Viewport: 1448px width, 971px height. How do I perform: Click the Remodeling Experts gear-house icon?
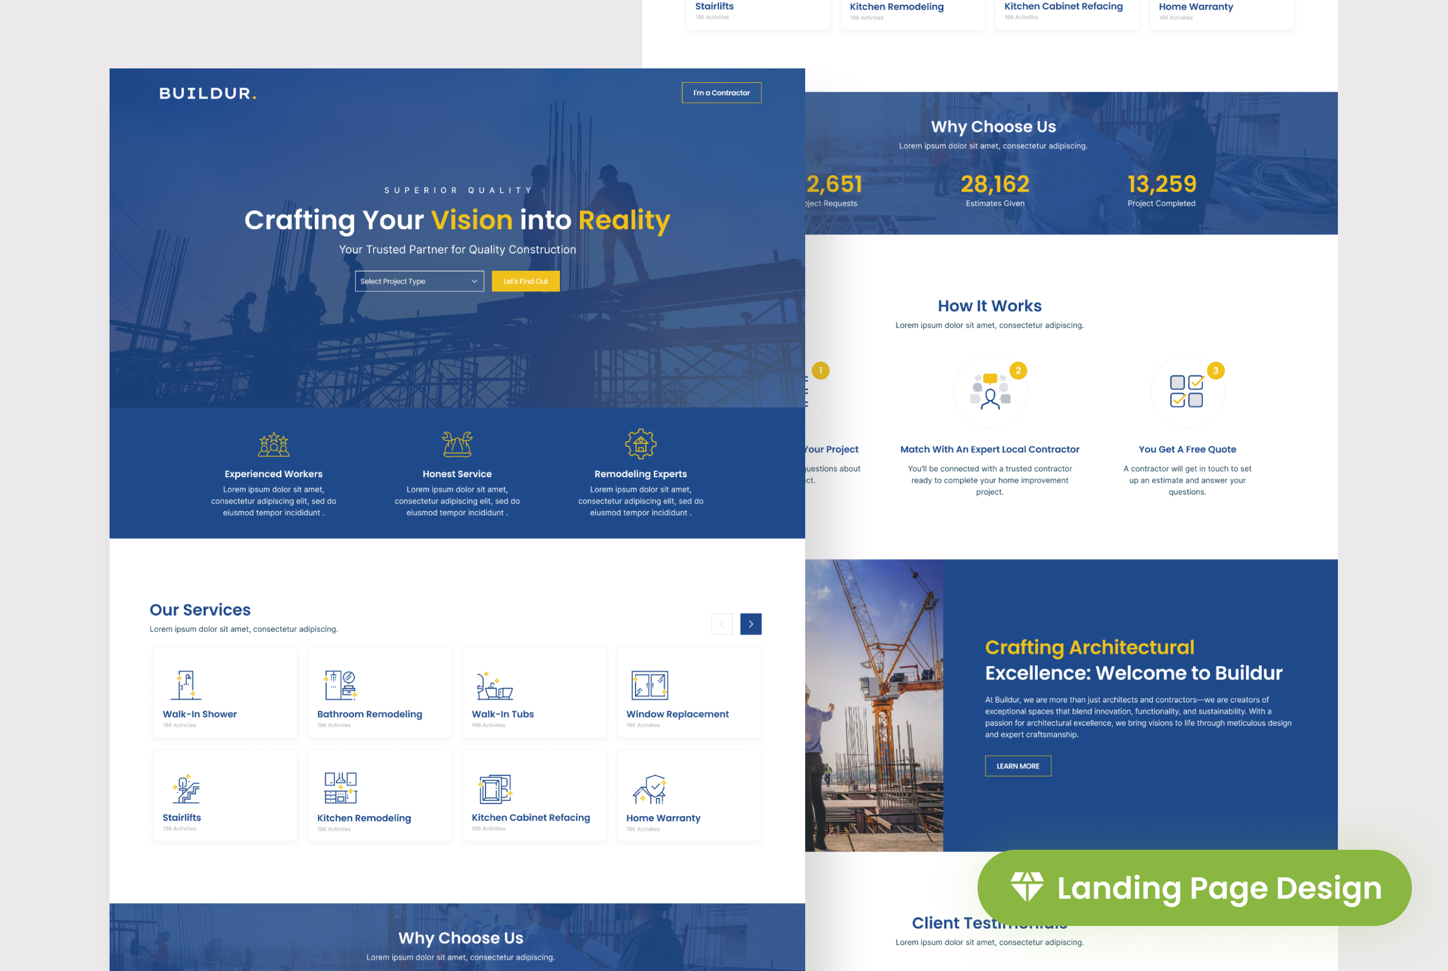tap(641, 444)
